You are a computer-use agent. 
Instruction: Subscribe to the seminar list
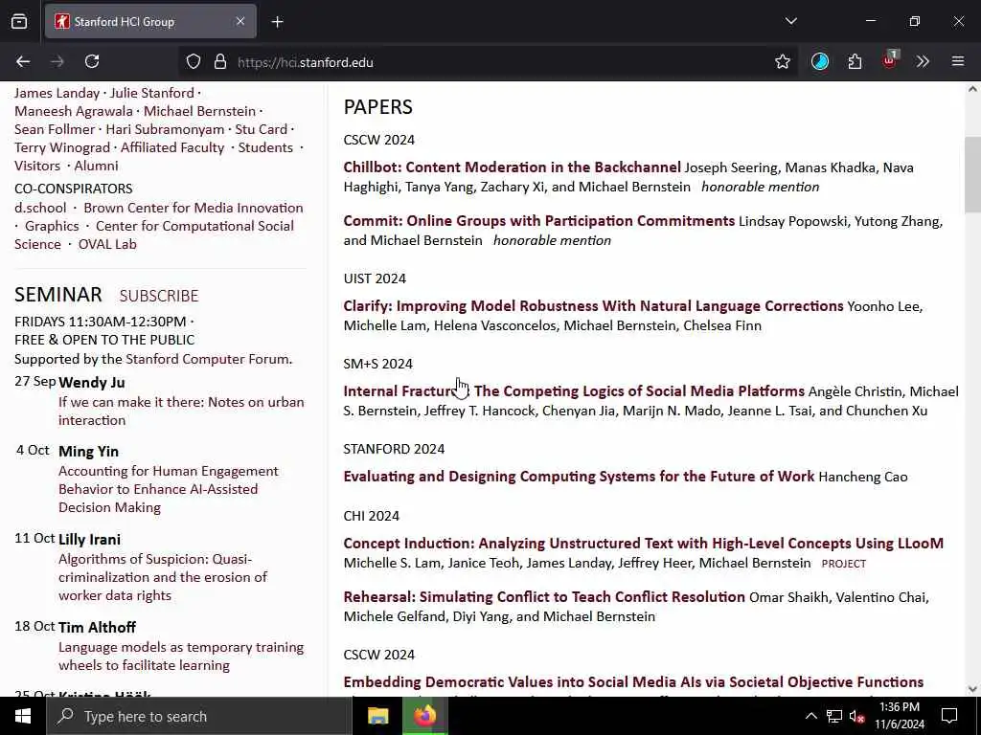(x=159, y=296)
